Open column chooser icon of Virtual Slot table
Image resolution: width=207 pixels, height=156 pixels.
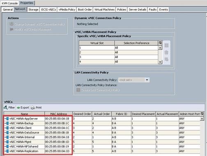[x=160, y=43]
